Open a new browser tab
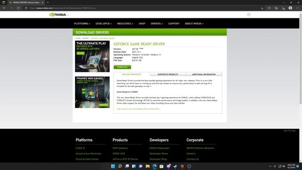This screenshot has height=170, width=302. tap(48, 2)
